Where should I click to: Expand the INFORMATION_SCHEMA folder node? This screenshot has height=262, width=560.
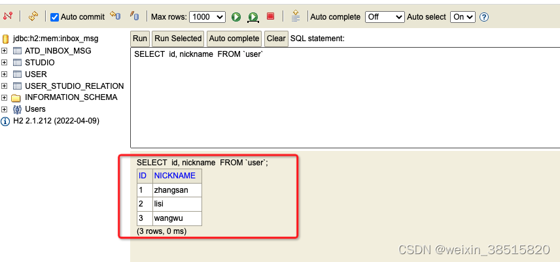(x=5, y=97)
